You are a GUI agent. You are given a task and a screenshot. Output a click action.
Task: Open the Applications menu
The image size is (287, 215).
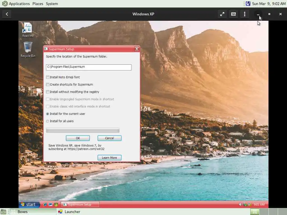click(19, 4)
